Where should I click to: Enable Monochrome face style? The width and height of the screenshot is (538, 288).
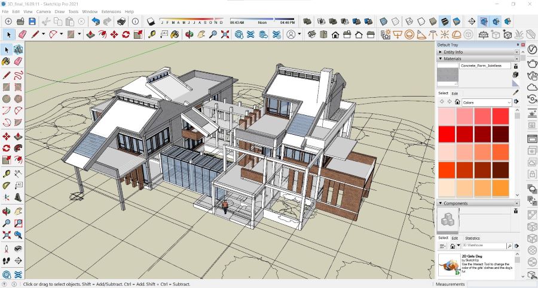pyautogui.click(x=456, y=21)
